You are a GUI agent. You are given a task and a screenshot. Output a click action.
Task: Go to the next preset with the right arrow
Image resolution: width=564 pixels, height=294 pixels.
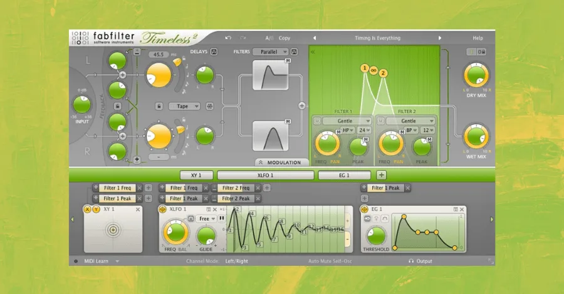pos(439,38)
